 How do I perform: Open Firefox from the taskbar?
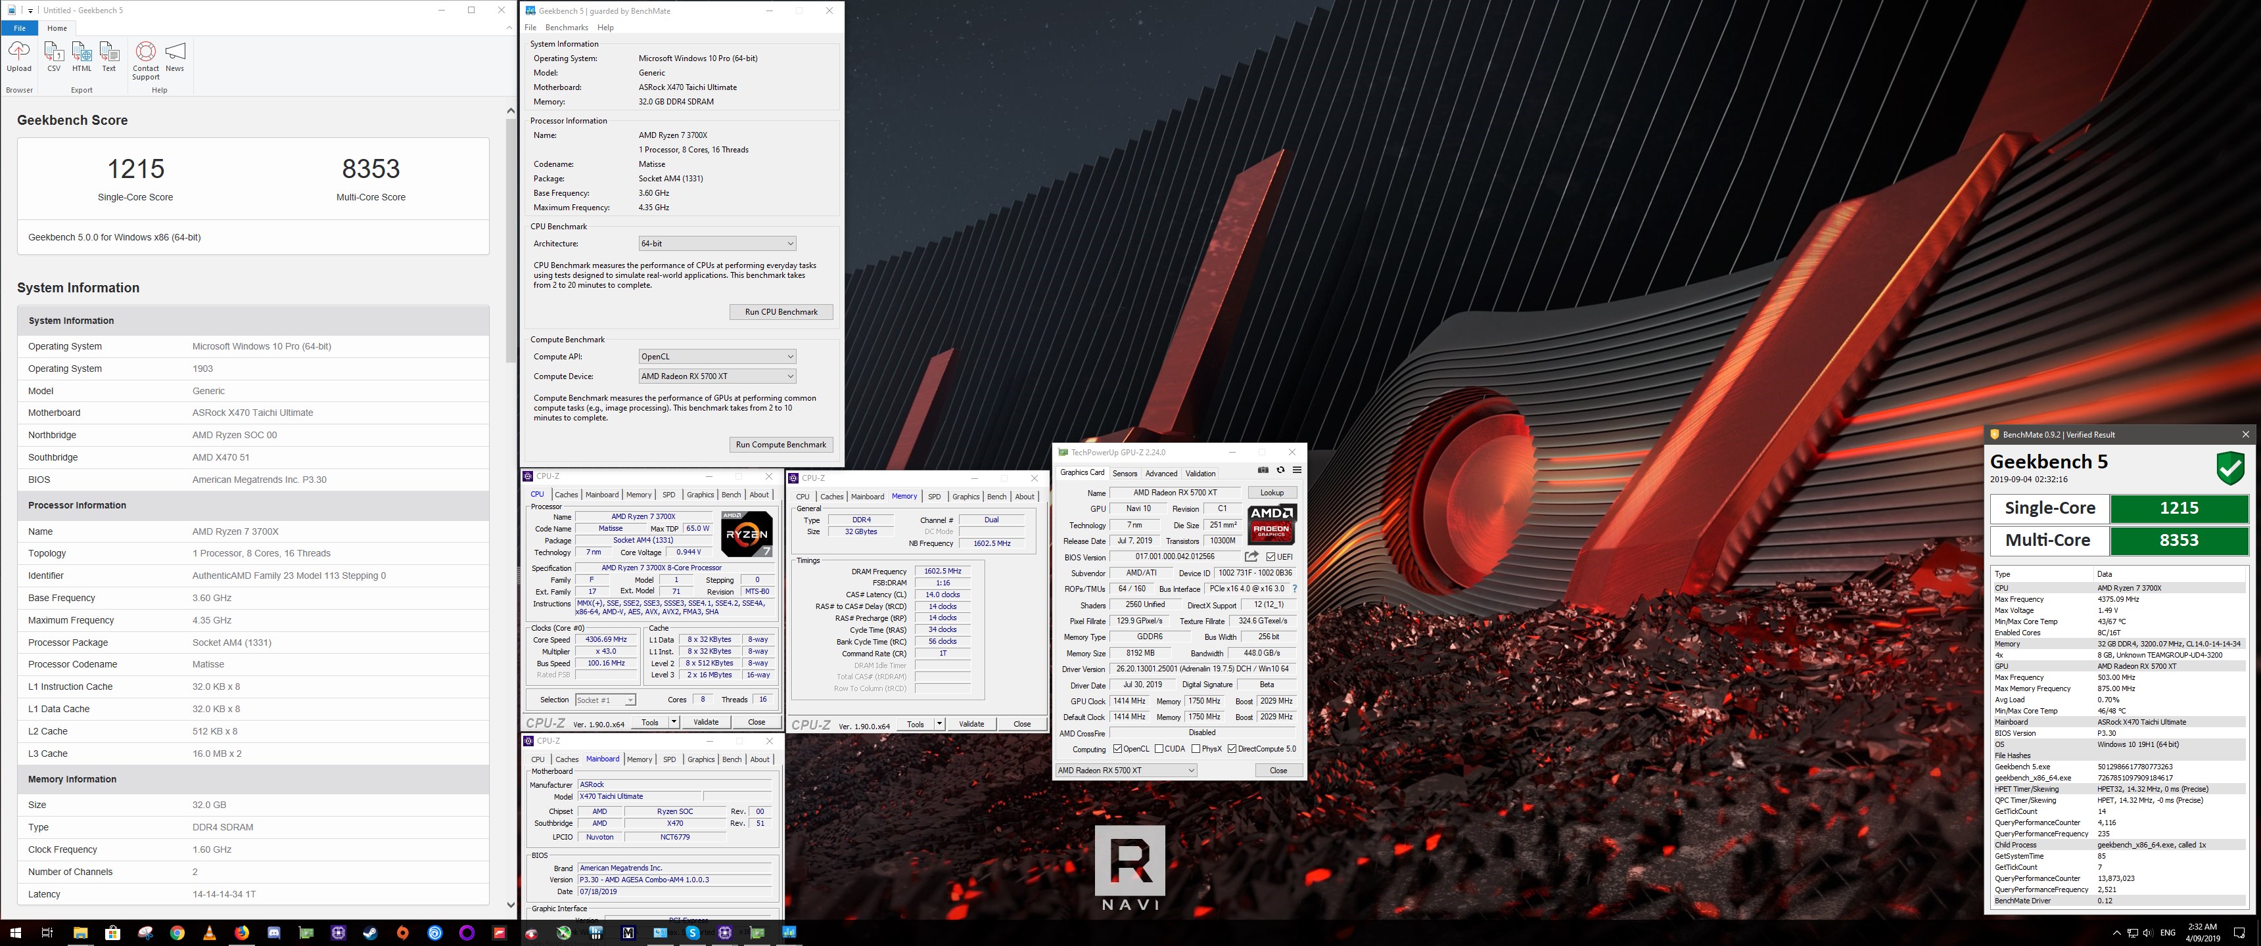(241, 933)
